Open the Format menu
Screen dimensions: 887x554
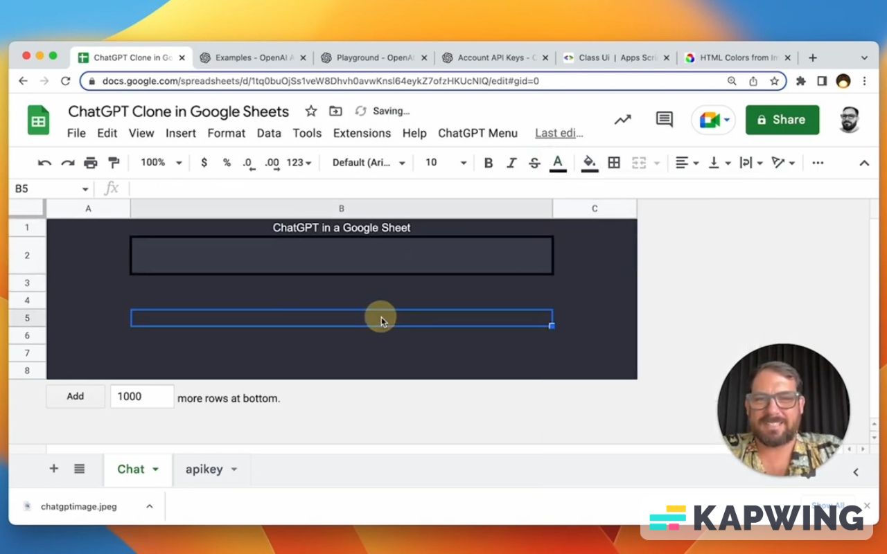click(227, 133)
